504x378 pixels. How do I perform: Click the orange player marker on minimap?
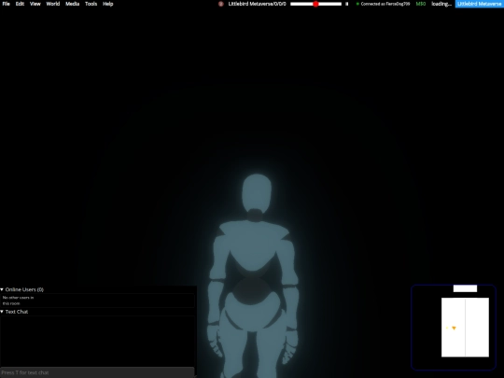(x=454, y=329)
